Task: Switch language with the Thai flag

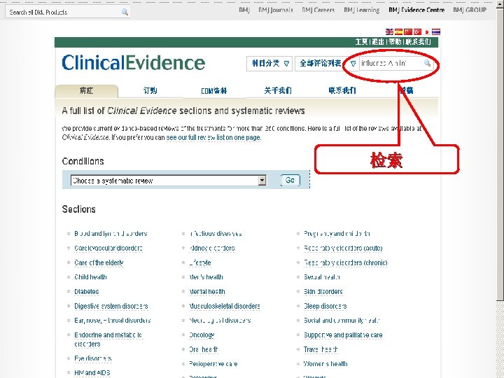Action: pos(436,31)
